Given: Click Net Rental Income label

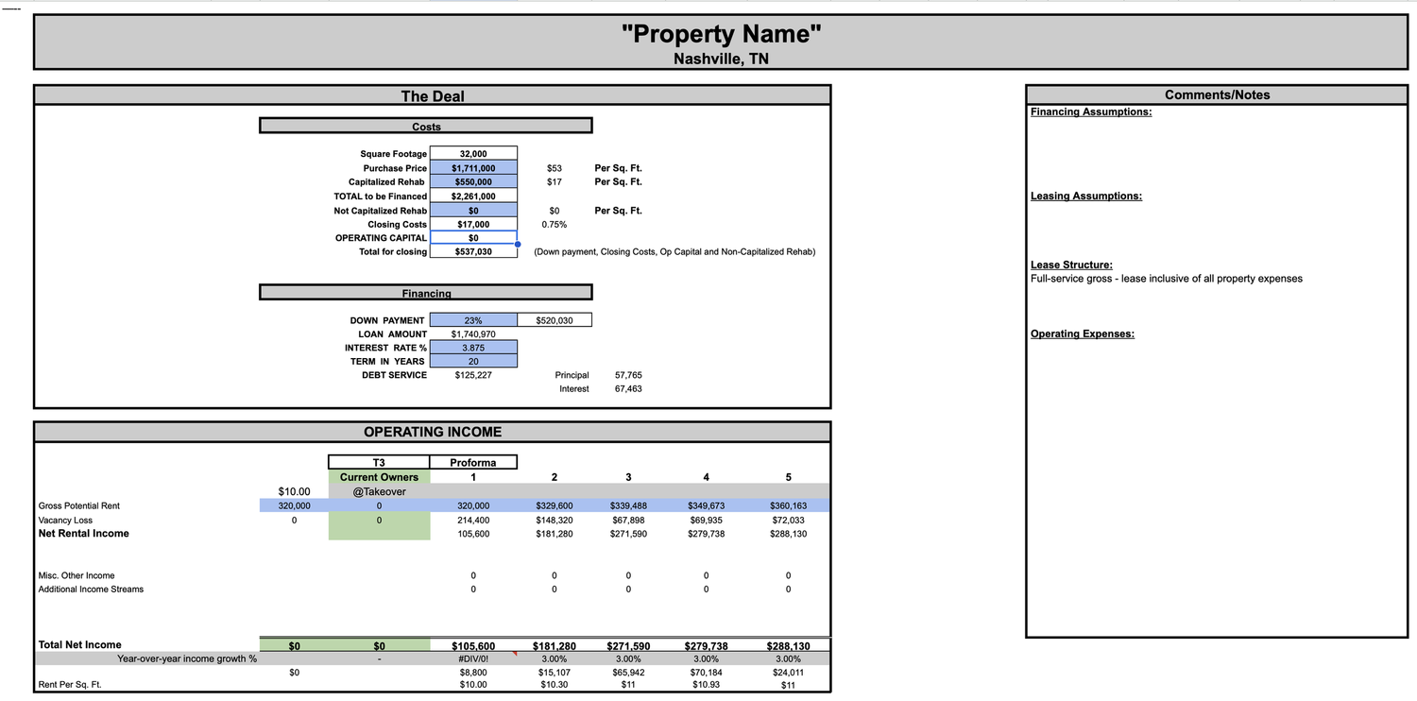Looking at the screenshot, I should 84,534.
